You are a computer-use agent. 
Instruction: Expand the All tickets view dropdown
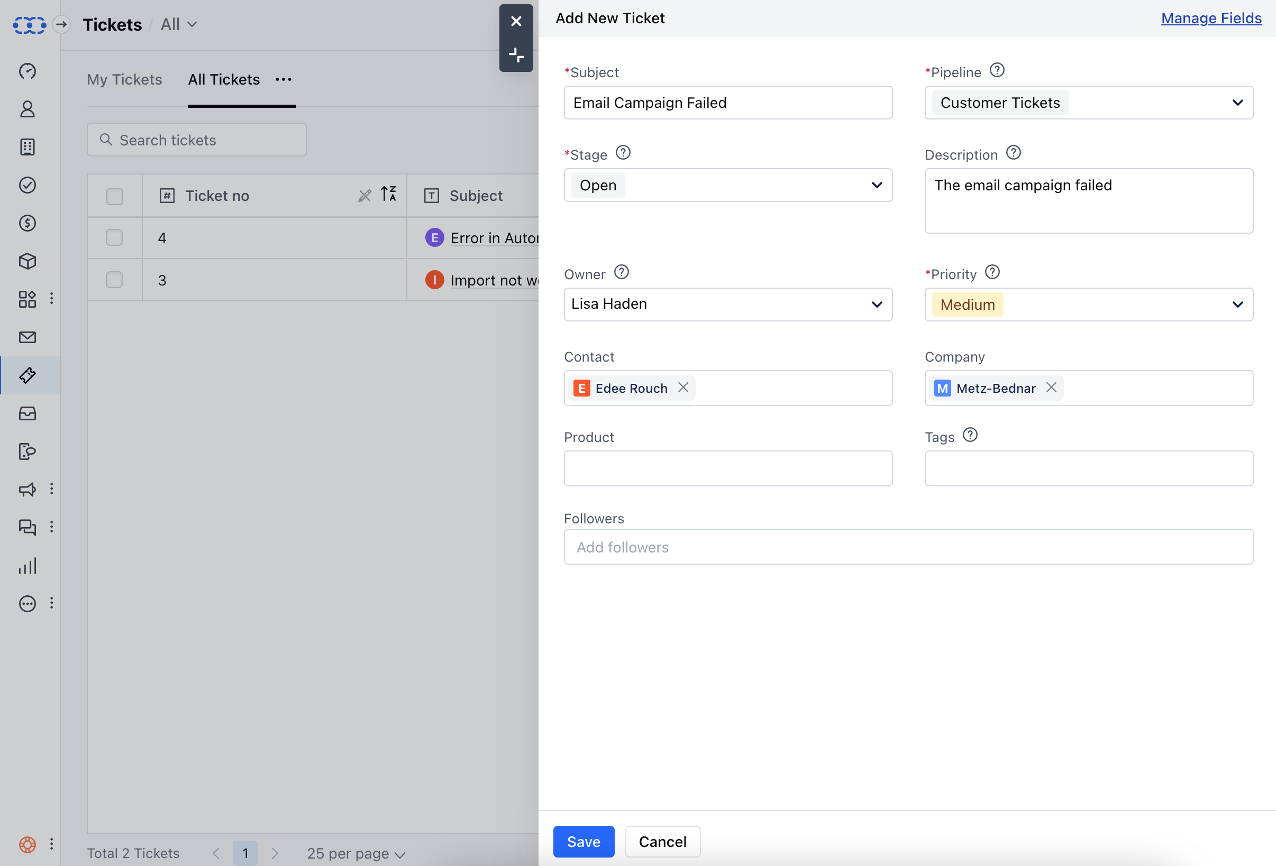179,24
